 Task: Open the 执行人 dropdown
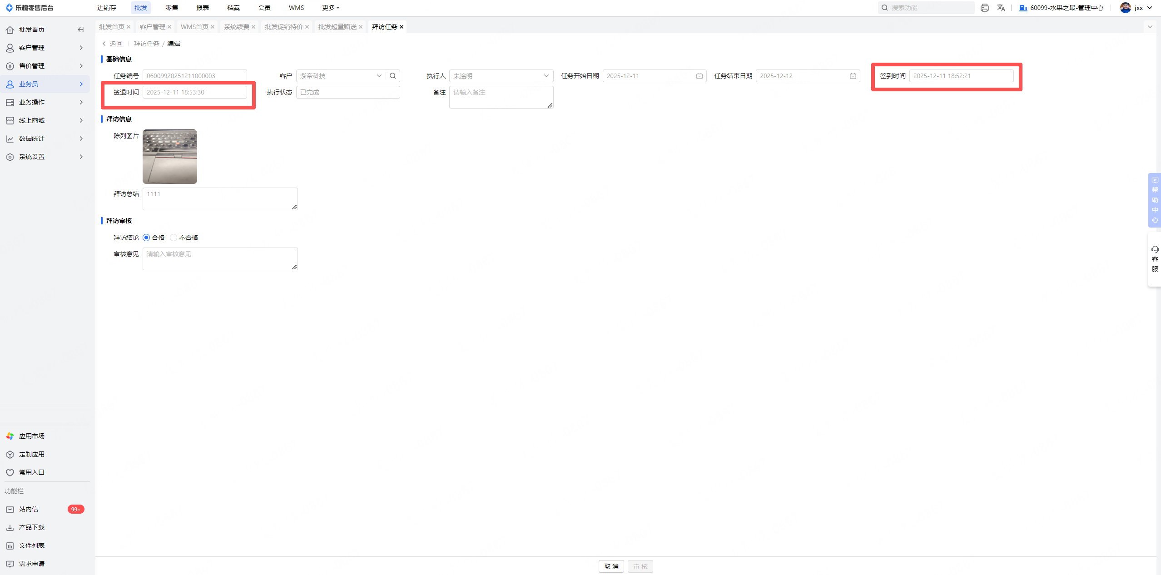501,76
